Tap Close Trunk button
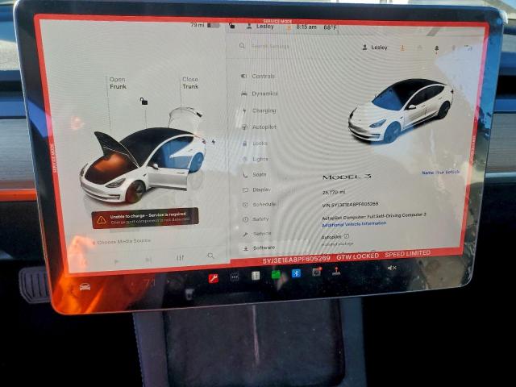 190,83
